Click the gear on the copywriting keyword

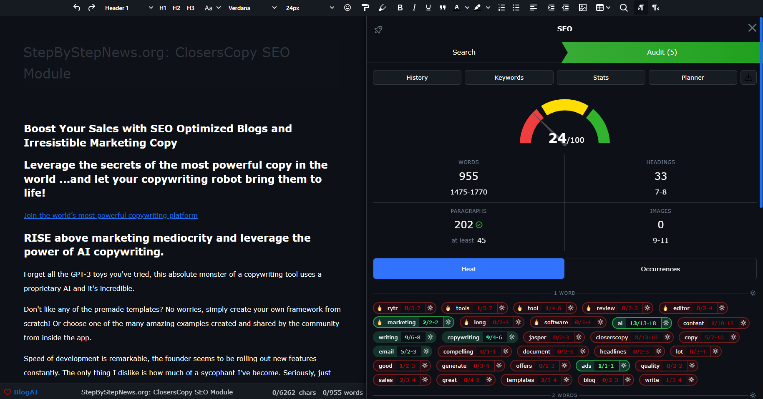512,337
